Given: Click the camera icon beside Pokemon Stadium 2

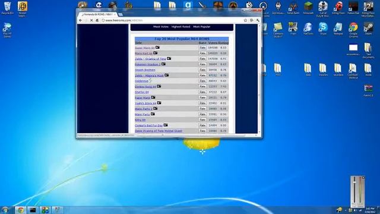Looking at the screenshot, I should tap(164, 64).
